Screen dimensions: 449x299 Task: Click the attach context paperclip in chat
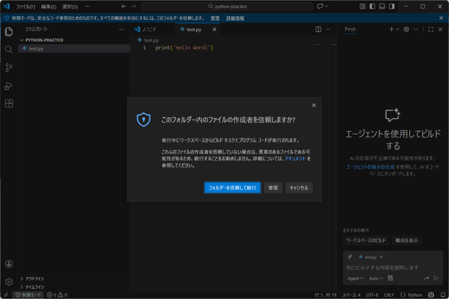(350, 257)
